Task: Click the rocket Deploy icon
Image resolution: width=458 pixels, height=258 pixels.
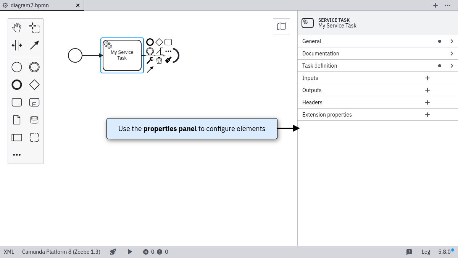Action: click(x=113, y=252)
